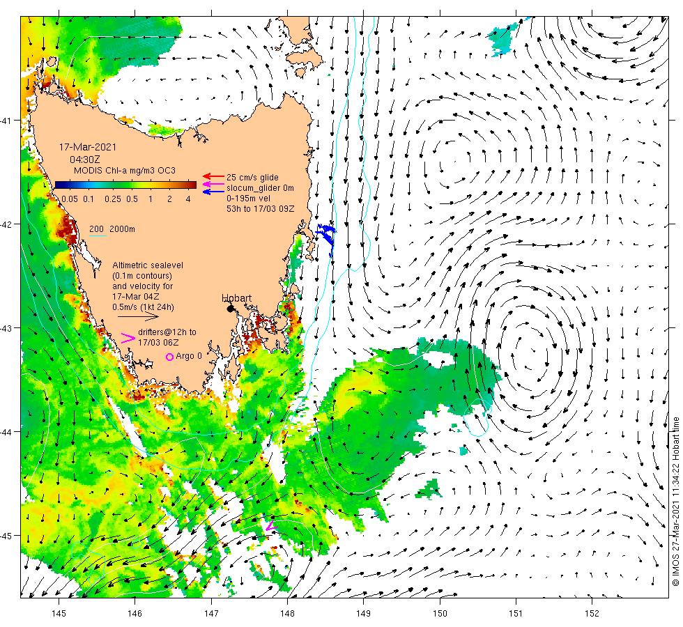Click longitude axis label 146
This screenshot has width=683, height=627.
pos(135,614)
